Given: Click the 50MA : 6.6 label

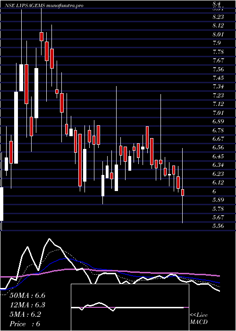Looking at the screenshot, I should (x=27, y=296).
